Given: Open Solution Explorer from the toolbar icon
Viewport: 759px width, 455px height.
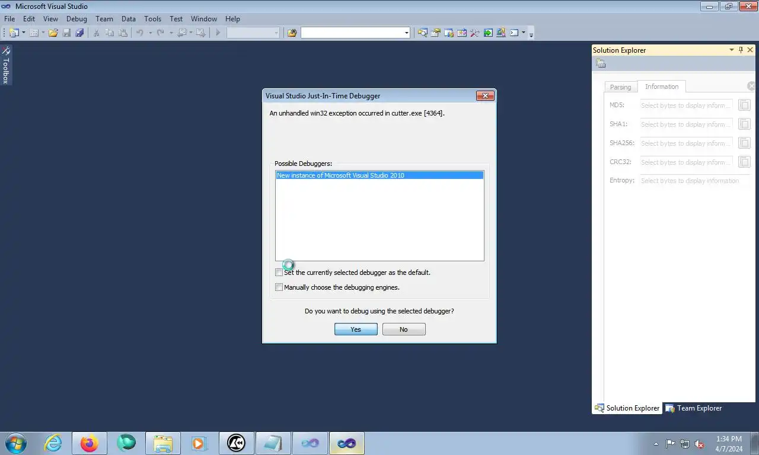Looking at the screenshot, I should [x=422, y=33].
